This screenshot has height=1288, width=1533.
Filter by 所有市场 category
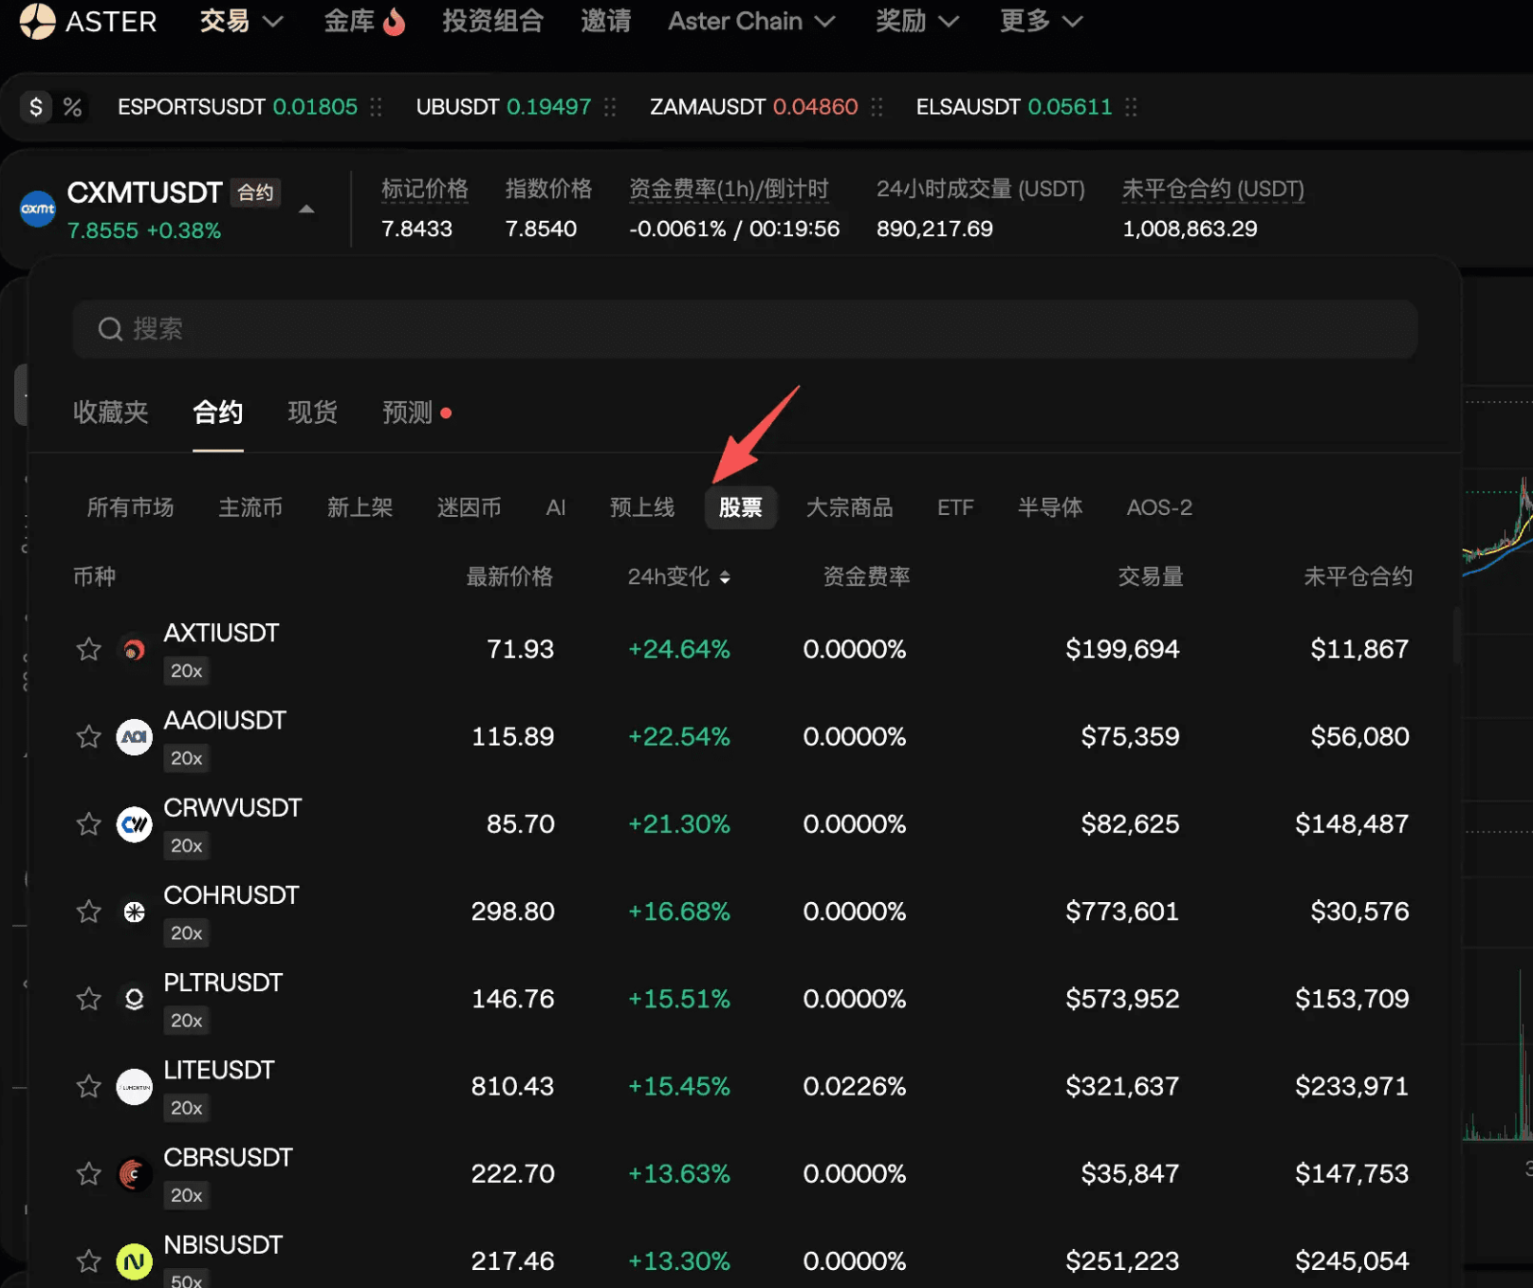pyautogui.click(x=131, y=508)
